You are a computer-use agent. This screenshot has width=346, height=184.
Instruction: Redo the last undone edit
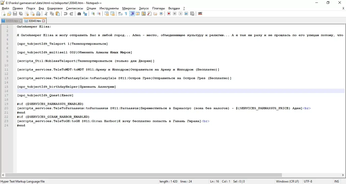[x=71, y=14]
